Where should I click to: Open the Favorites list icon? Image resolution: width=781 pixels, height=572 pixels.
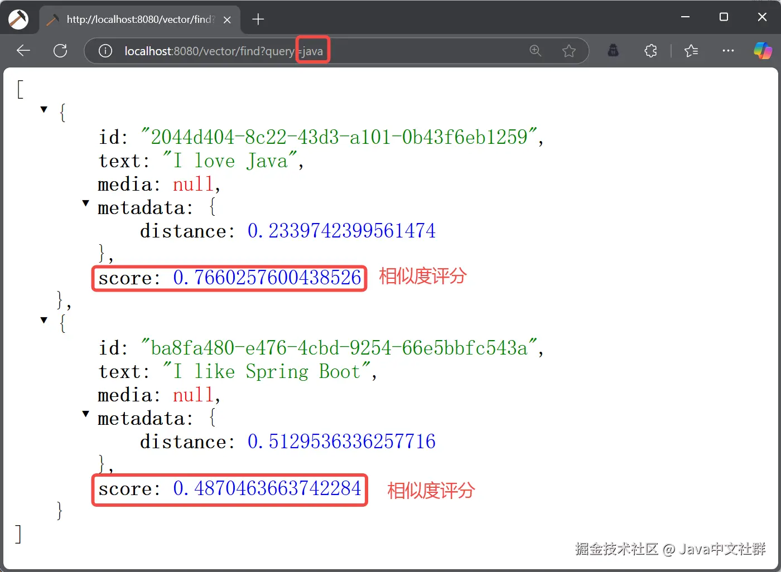691,51
